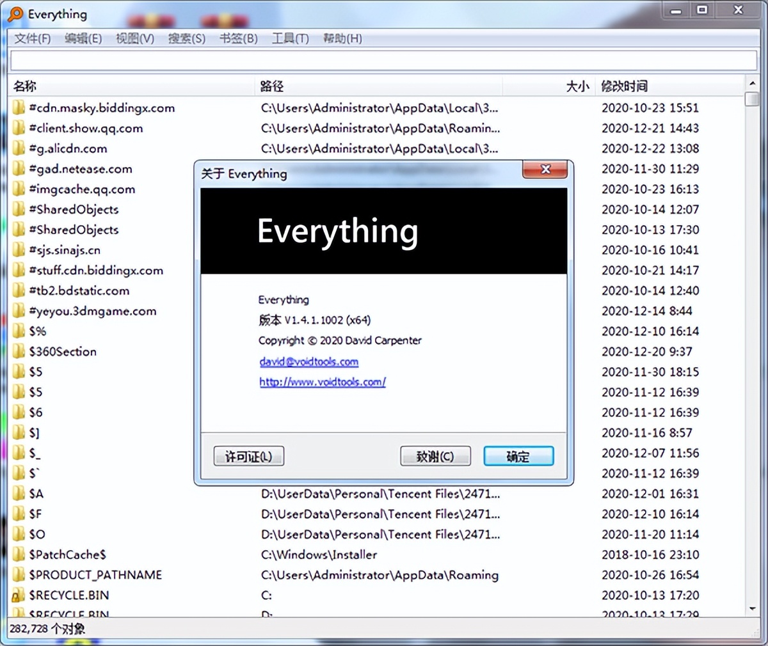This screenshot has height=646, width=768.
Task: Select the #stuff.cdn.biddingx.com folder icon
Action: pyautogui.click(x=19, y=271)
